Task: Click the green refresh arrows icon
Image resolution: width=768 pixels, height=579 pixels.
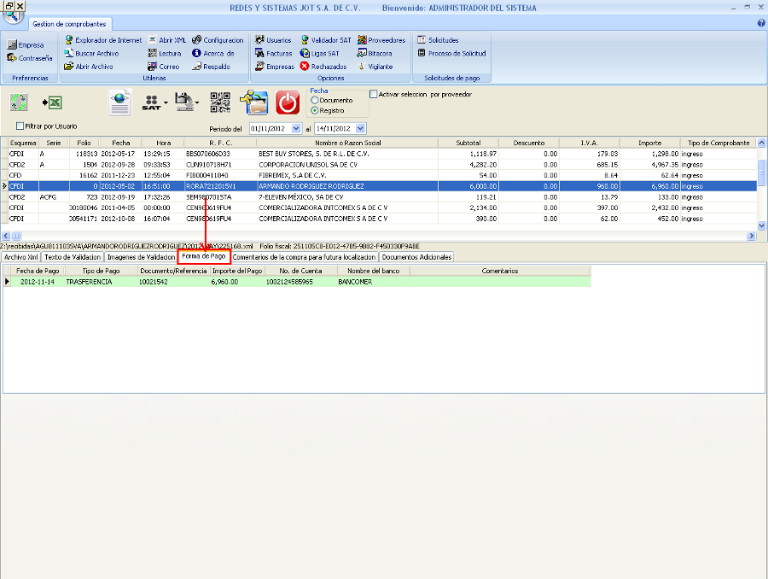Action: [x=19, y=102]
